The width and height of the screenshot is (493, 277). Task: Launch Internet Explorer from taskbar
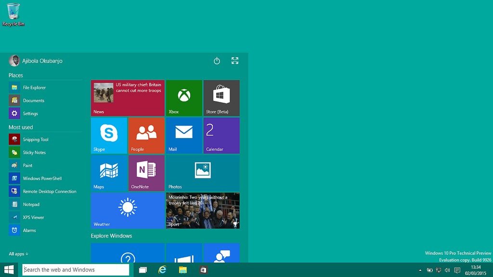163,270
